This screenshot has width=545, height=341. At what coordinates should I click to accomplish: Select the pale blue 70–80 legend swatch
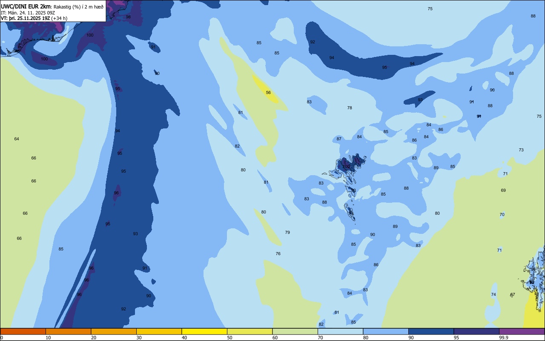coord(340,331)
